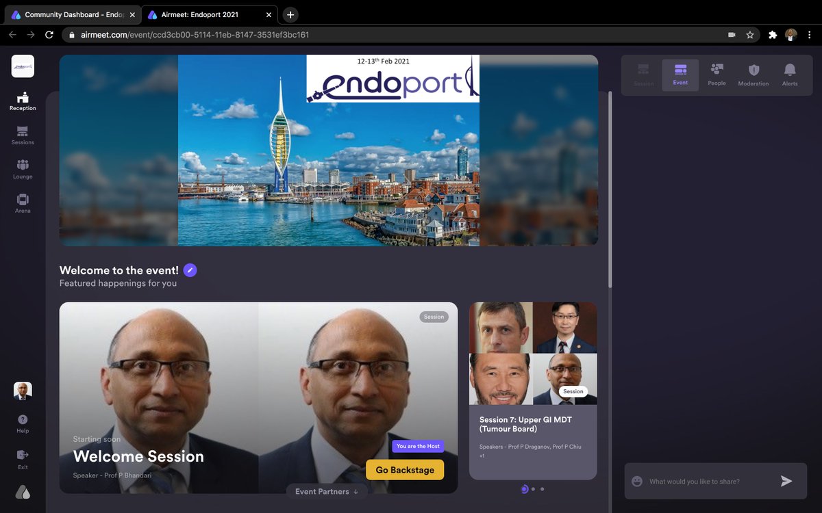
Task: Open the browser extensions puzzle icon
Action: 773,34
